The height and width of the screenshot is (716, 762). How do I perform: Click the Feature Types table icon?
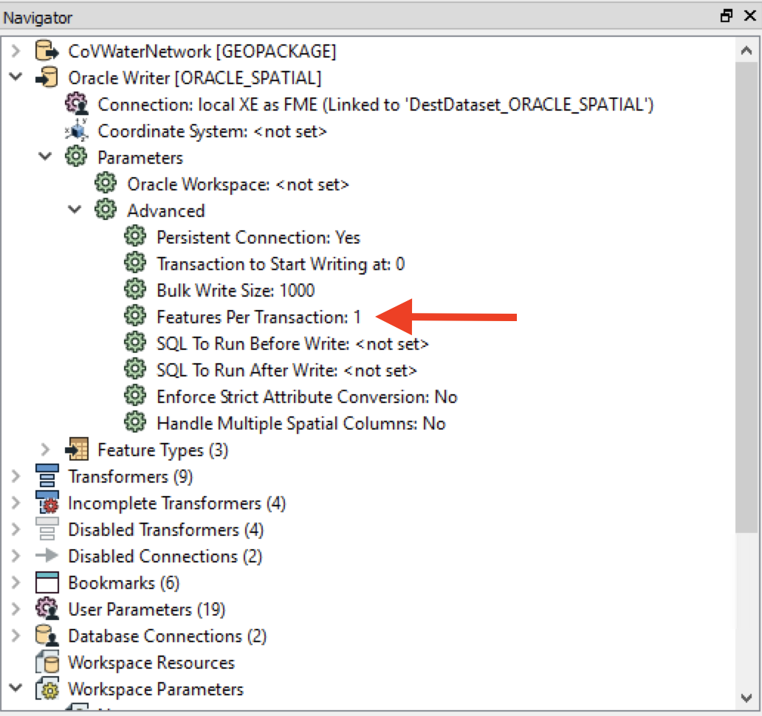coord(77,449)
